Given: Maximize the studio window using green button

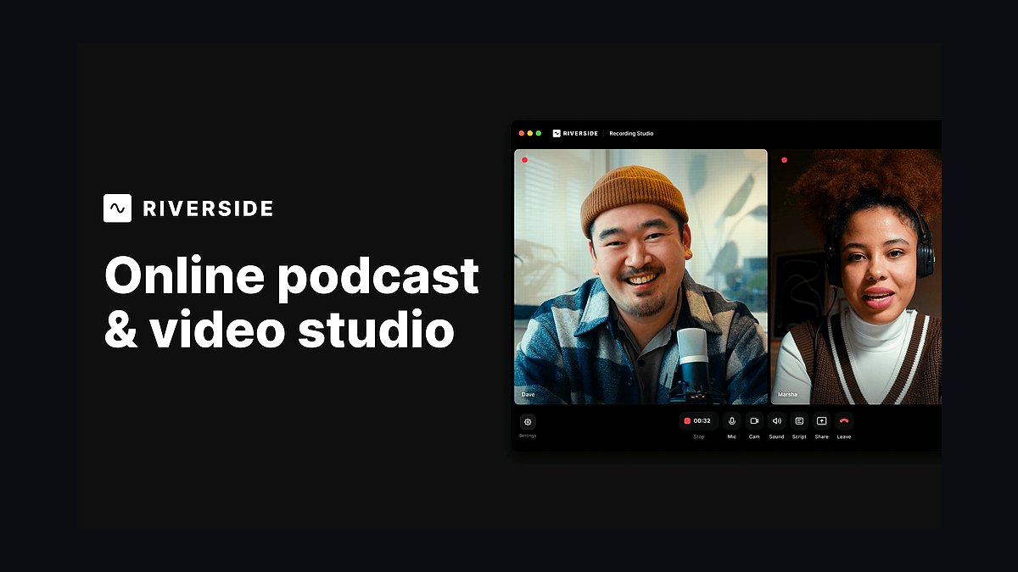Looking at the screenshot, I should [539, 133].
